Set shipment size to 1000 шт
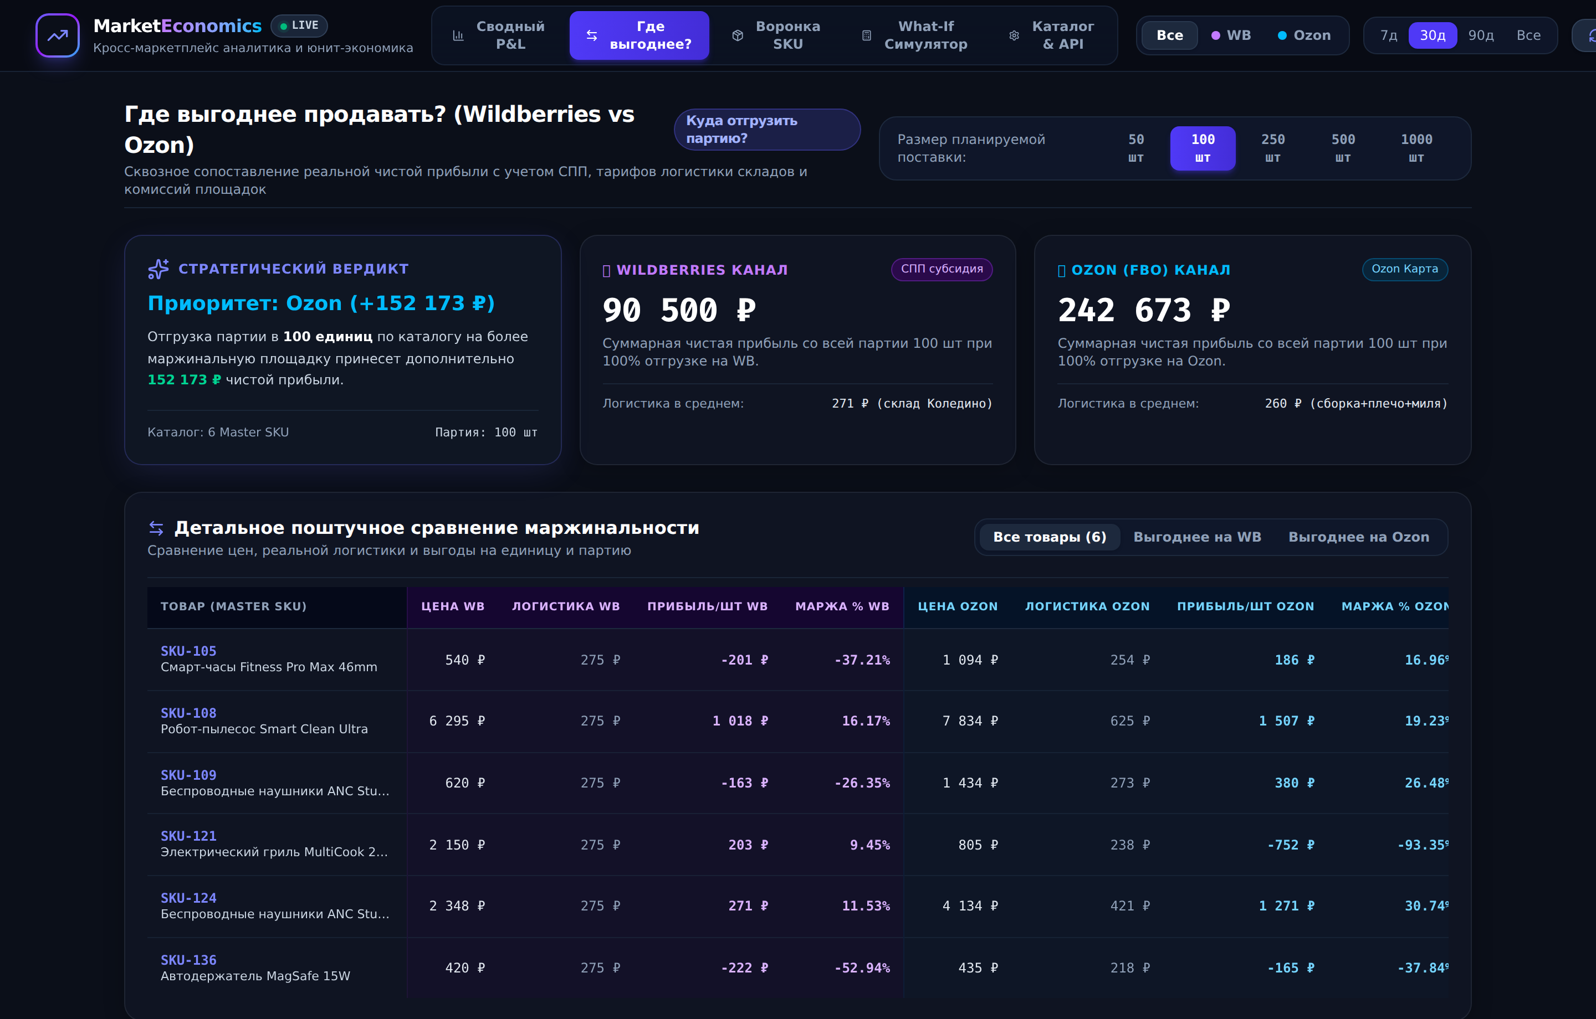Screen dimensions: 1596x1019 (1416, 148)
